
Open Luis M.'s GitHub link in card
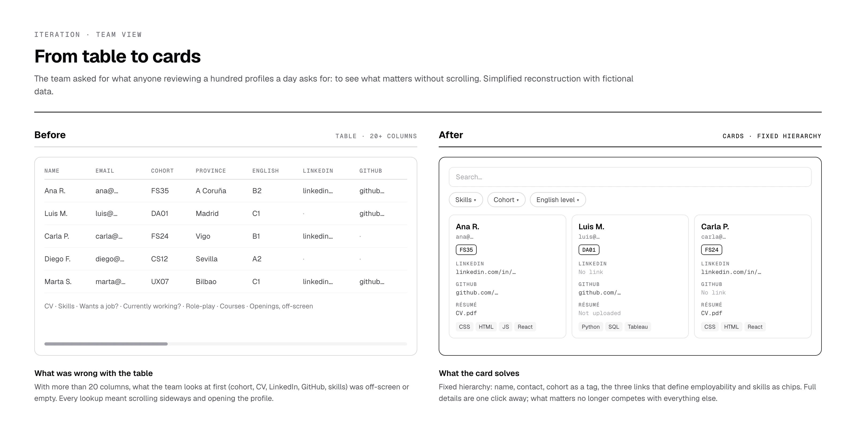point(599,293)
